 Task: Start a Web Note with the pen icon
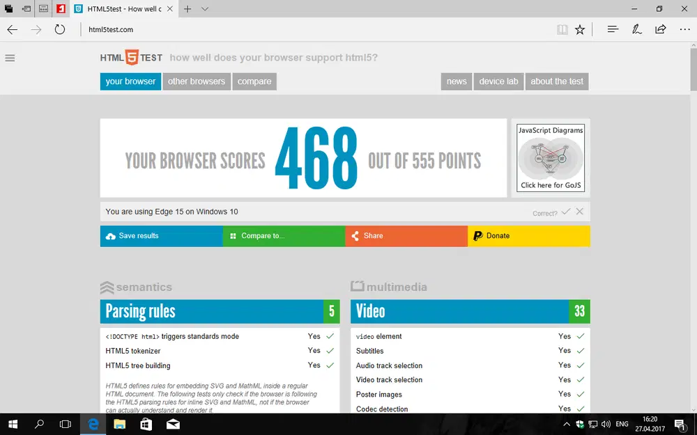pos(636,29)
